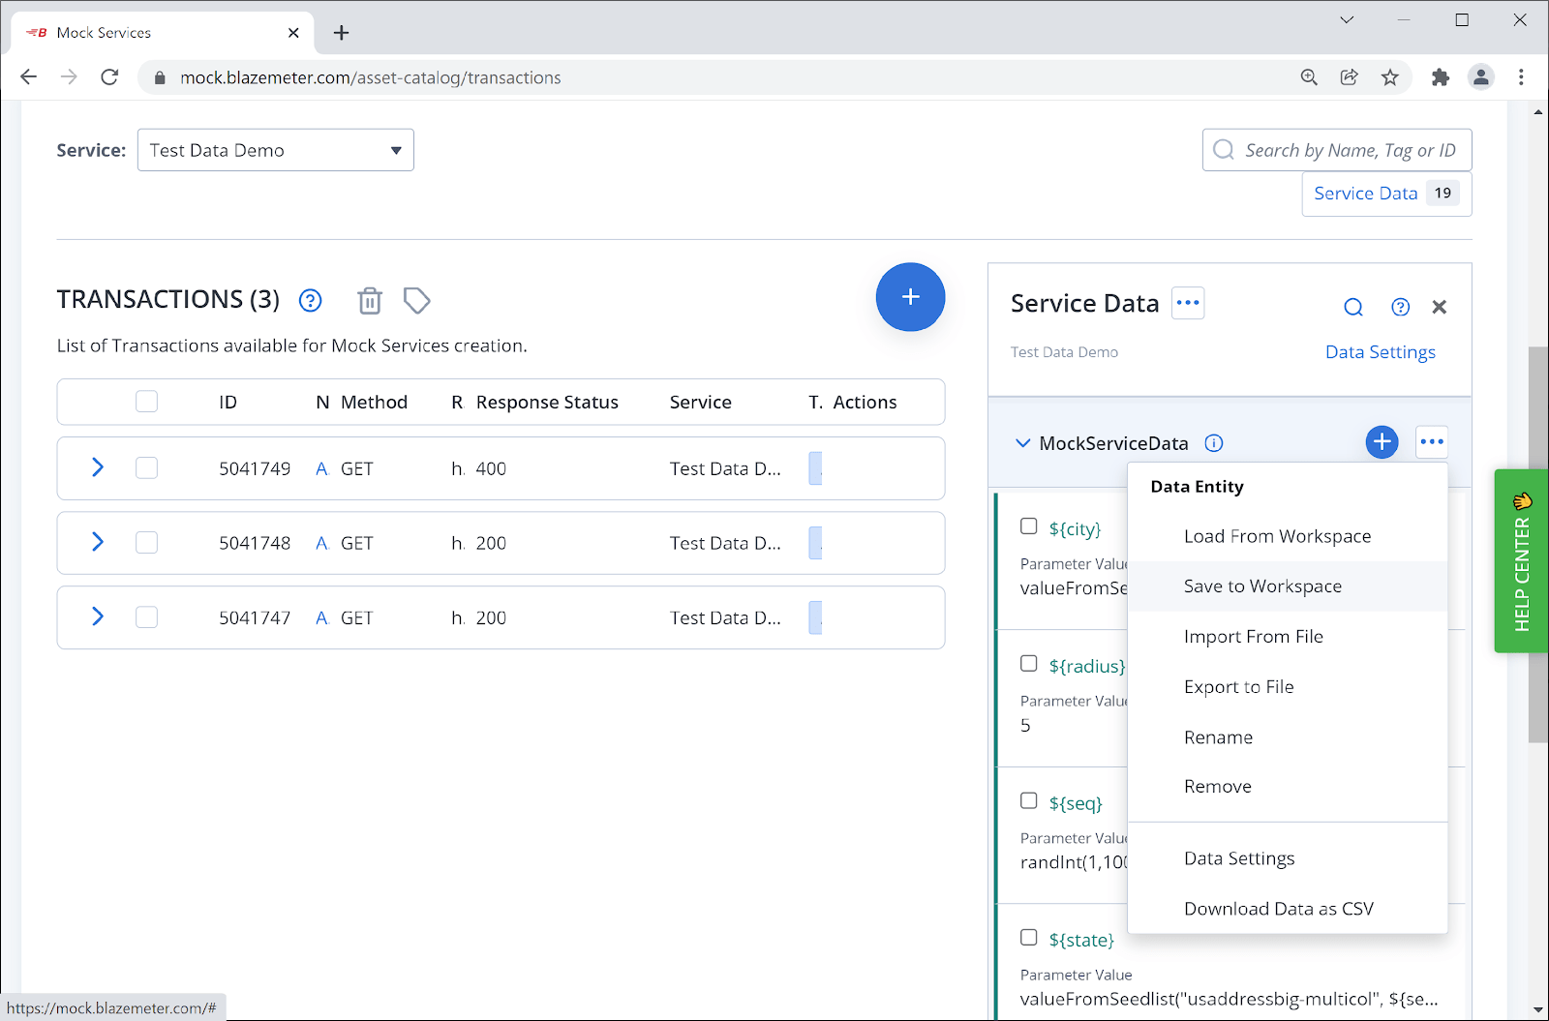Open the Service dropdown showing Test Data Demo
Screen dimensions: 1549x1021
tap(275, 150)
